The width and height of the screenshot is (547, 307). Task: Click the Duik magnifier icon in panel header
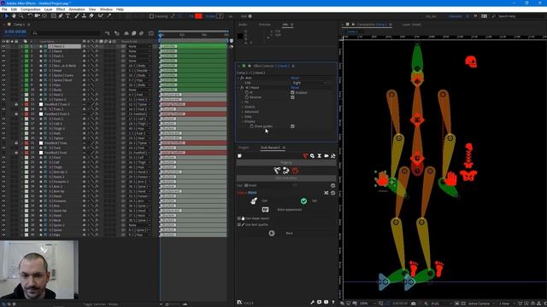click(x=312, y=156)
